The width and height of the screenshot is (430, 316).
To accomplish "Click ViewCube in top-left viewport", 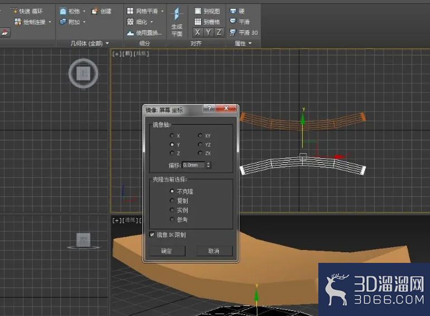I will pos(83,74).
